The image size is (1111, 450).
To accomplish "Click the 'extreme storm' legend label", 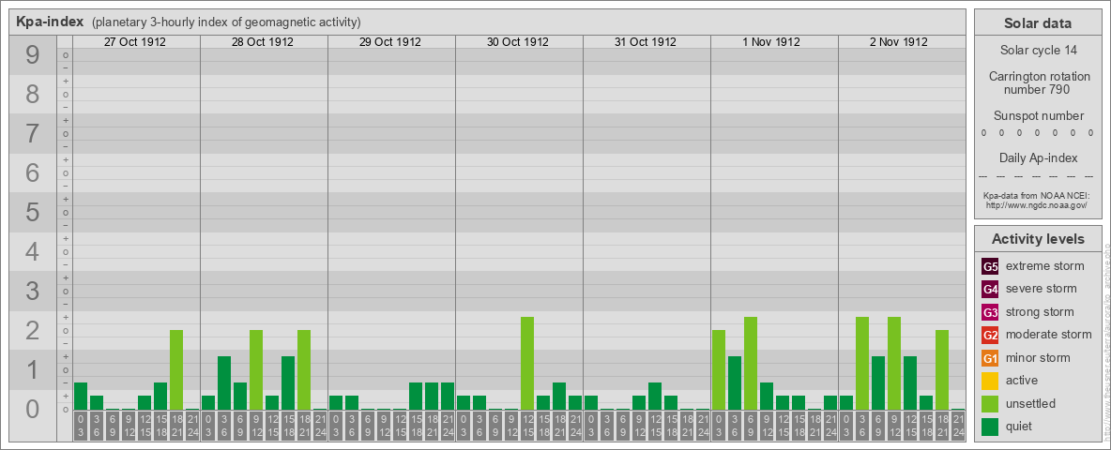I will point(1045,266).
